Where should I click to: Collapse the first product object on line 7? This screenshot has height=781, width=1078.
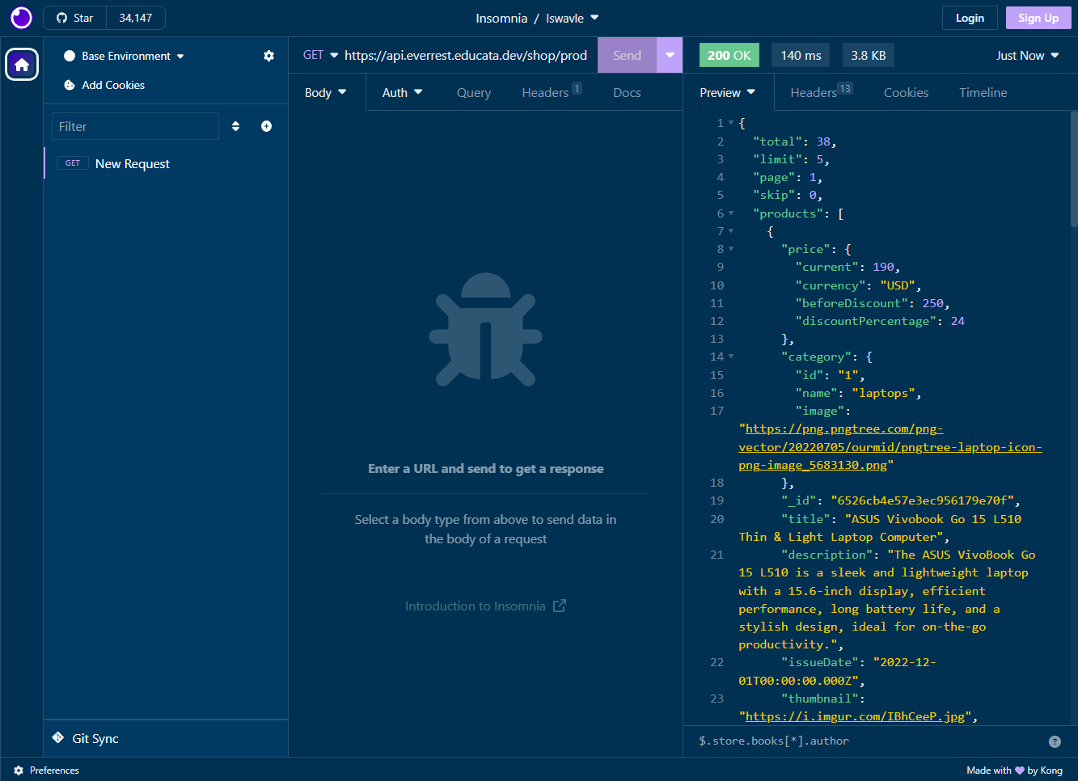(731, 231)
